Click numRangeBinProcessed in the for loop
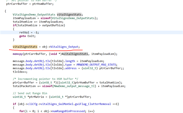This screenshot has width=183, height=113. tap(68, 111)
